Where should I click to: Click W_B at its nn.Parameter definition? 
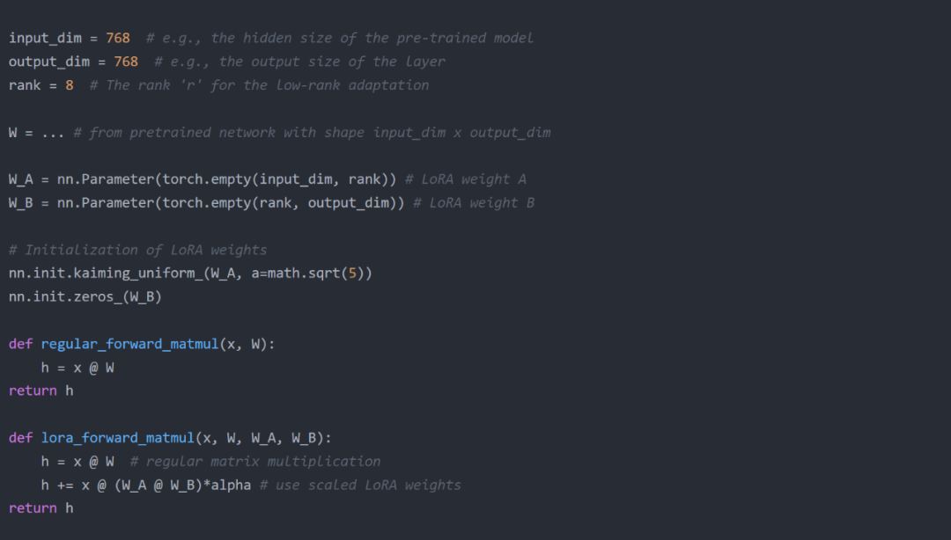click(x=20, y=202)
